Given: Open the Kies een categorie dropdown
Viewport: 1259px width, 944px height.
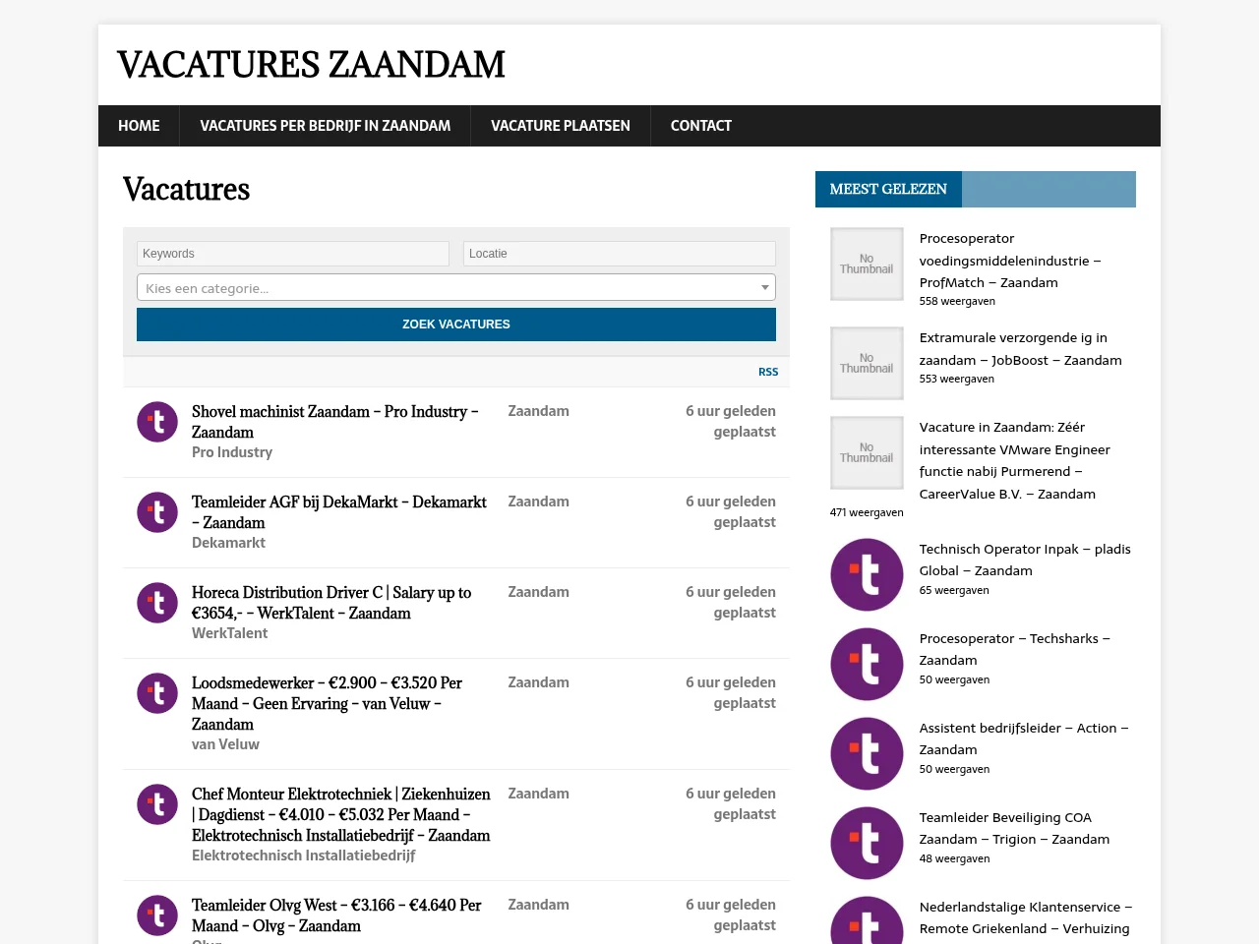Looking at the screenshot, I should coord(456,287).
